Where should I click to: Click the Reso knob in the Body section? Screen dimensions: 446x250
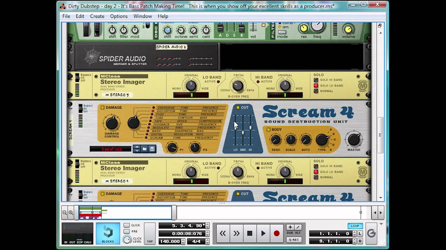pyautogui.click(x=276, y=140)
